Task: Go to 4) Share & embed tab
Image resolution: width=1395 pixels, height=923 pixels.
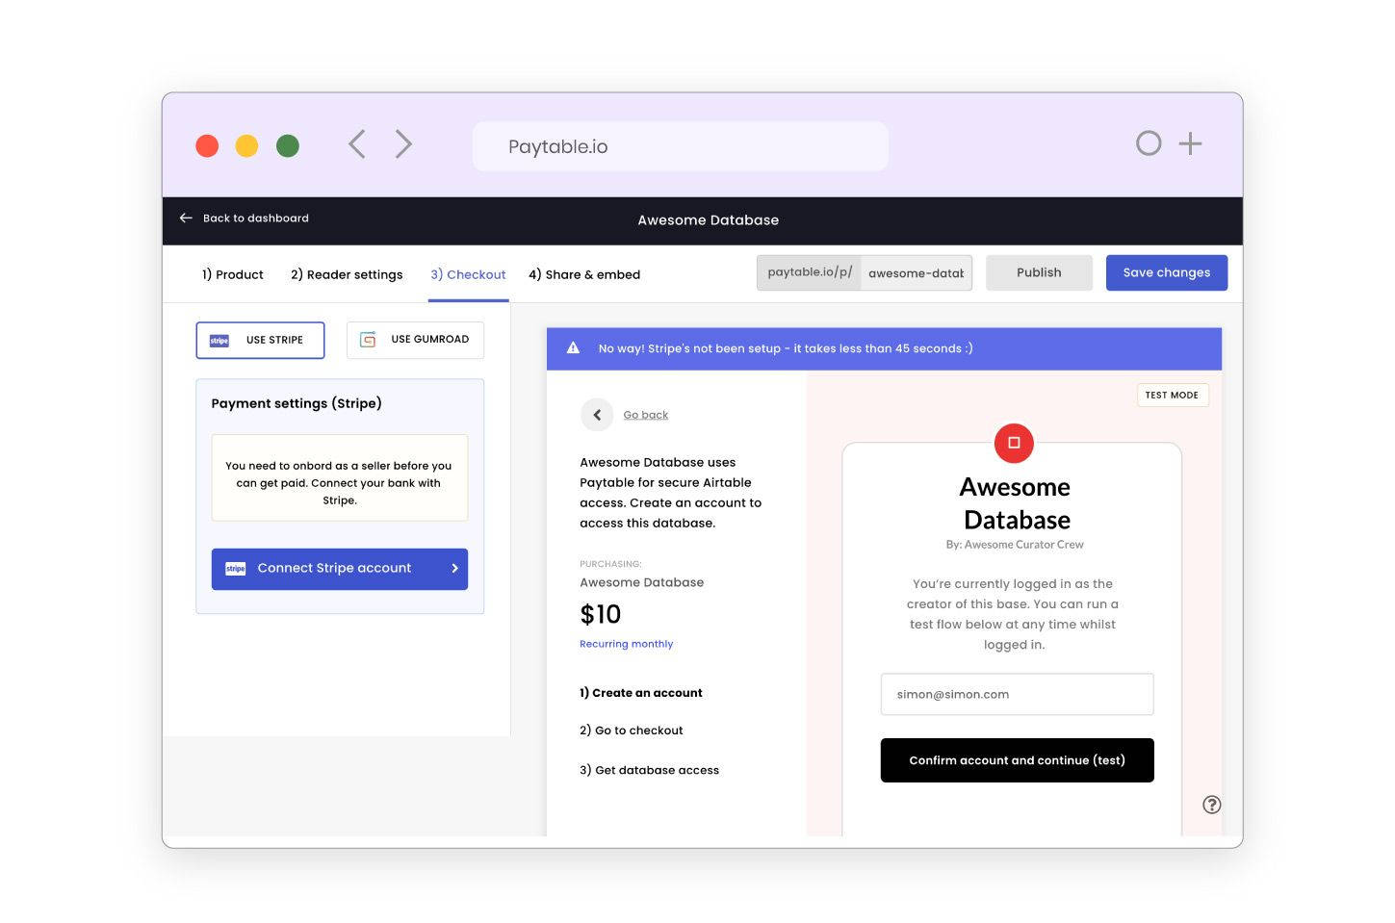Action: click(x=584, y=274)
